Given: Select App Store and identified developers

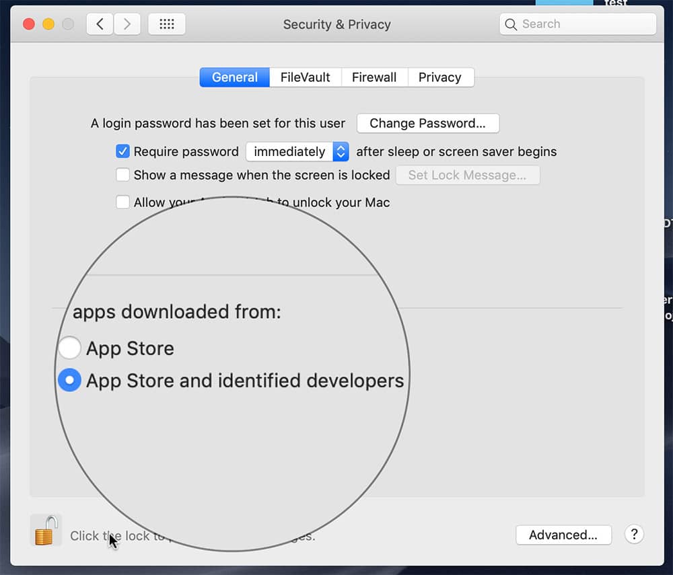Looking at the screenshot, I should coord(69,380).
